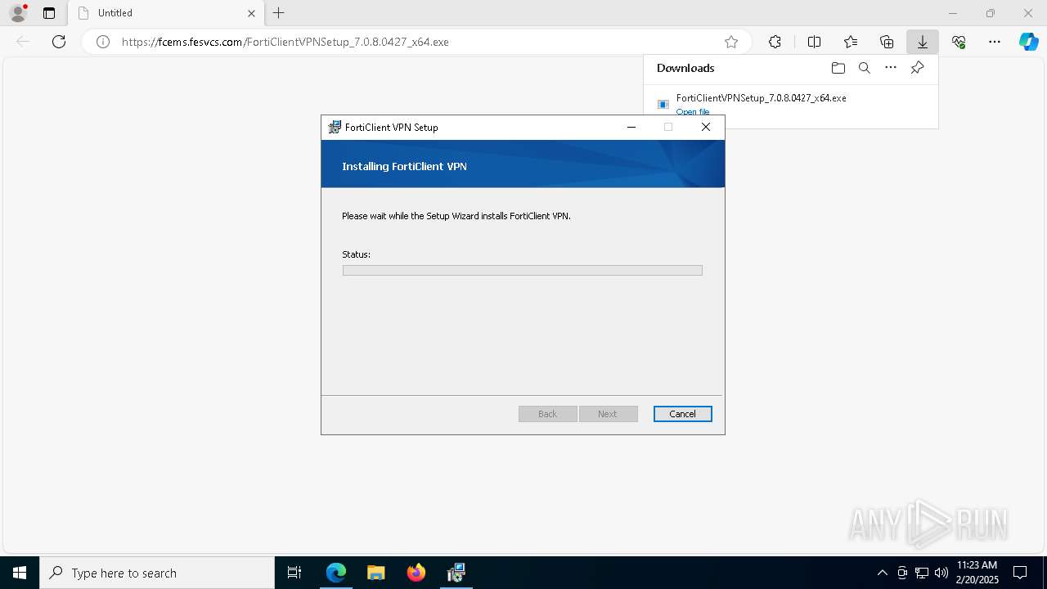1047x589 pixels.
Task: Select the installer taskbar icon
Action: [456, 573]
